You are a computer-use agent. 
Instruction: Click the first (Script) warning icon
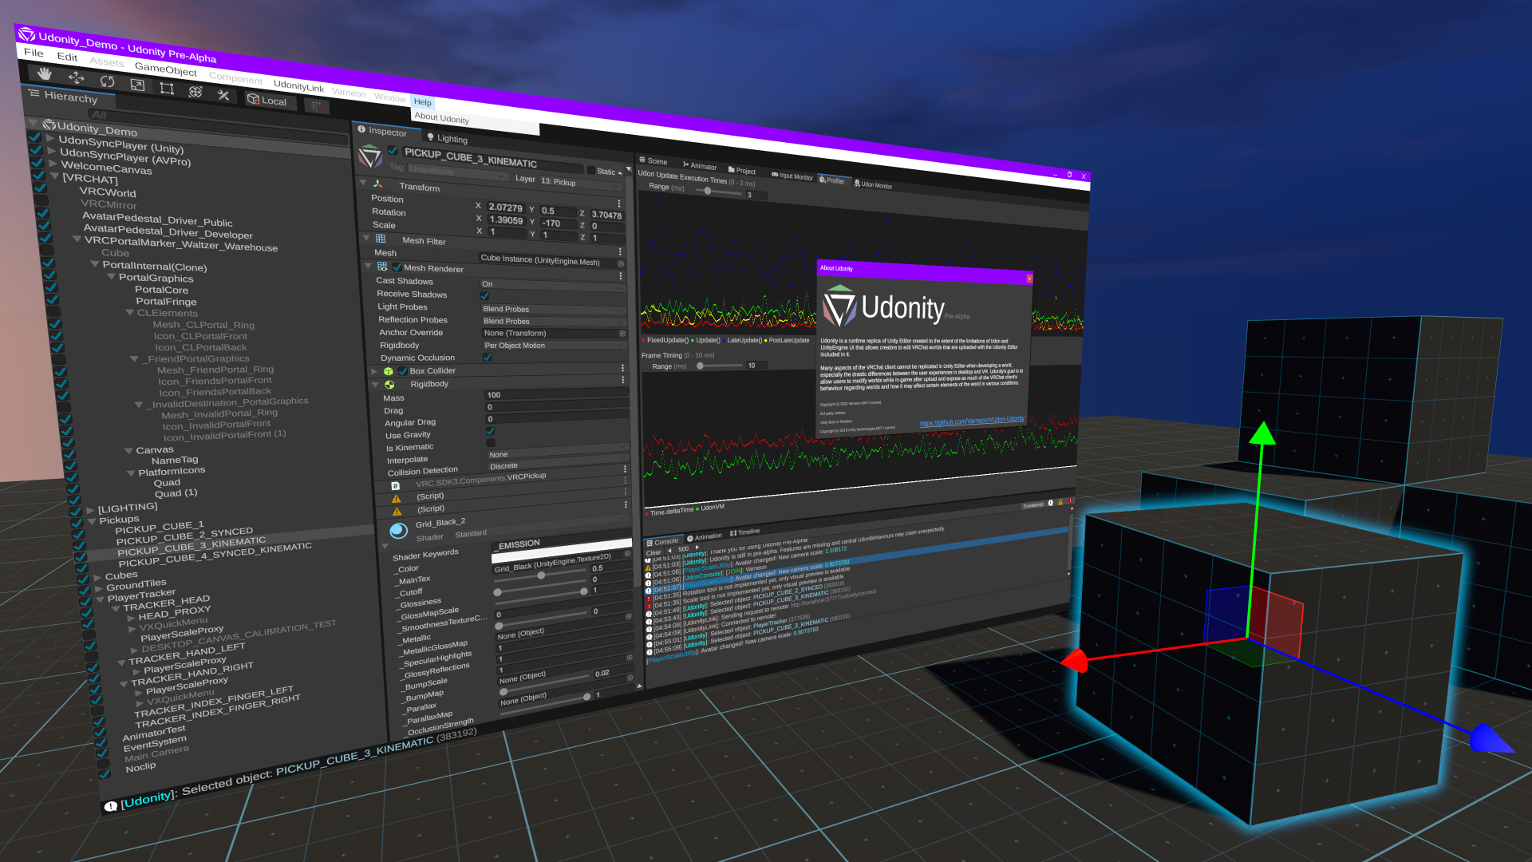pyautogui.click(x=397, y=499)
